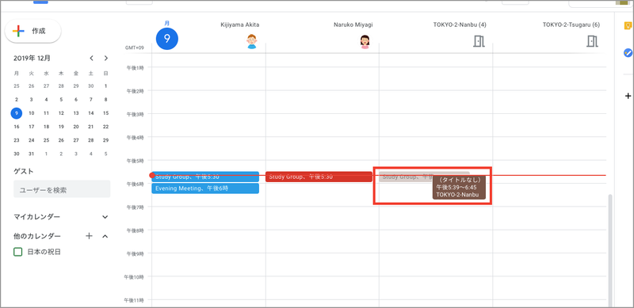Click the 作成 create button
This screenshot has height=308, width=634.
pos(32,31)
